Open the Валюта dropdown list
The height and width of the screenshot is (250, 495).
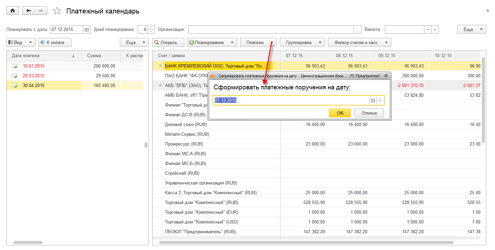click(428, 30)
